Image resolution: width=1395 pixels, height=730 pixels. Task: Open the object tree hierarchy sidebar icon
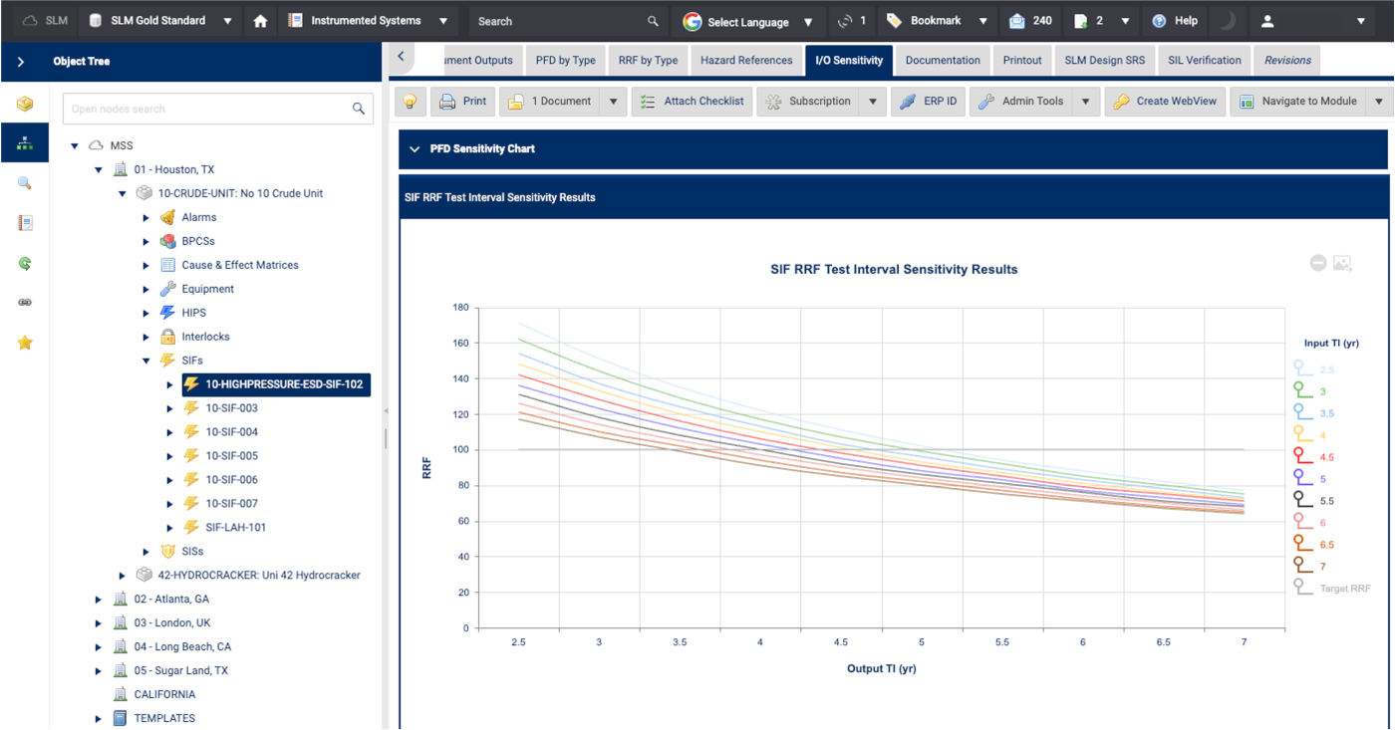point(25,143)
